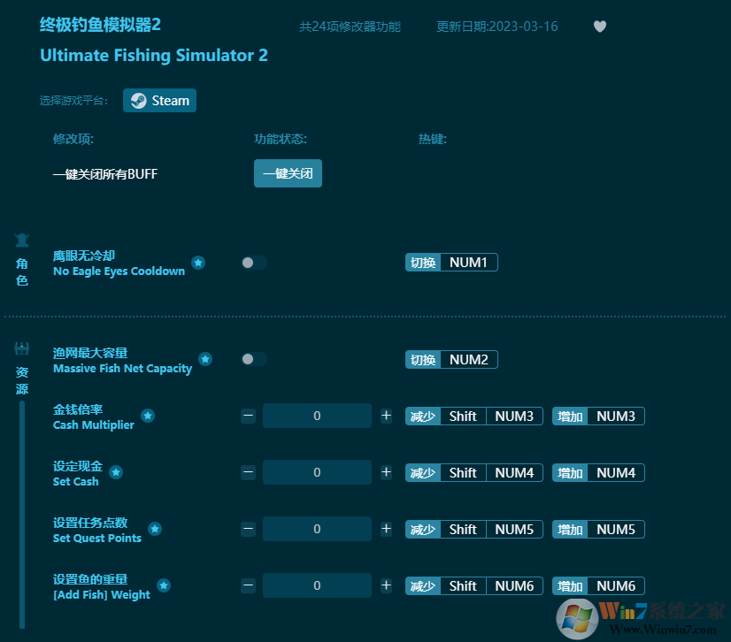Viewport: 731px width, 642px height.
Task: Click the star next to [Add Fish] Weight
Action: pos(164,585)
